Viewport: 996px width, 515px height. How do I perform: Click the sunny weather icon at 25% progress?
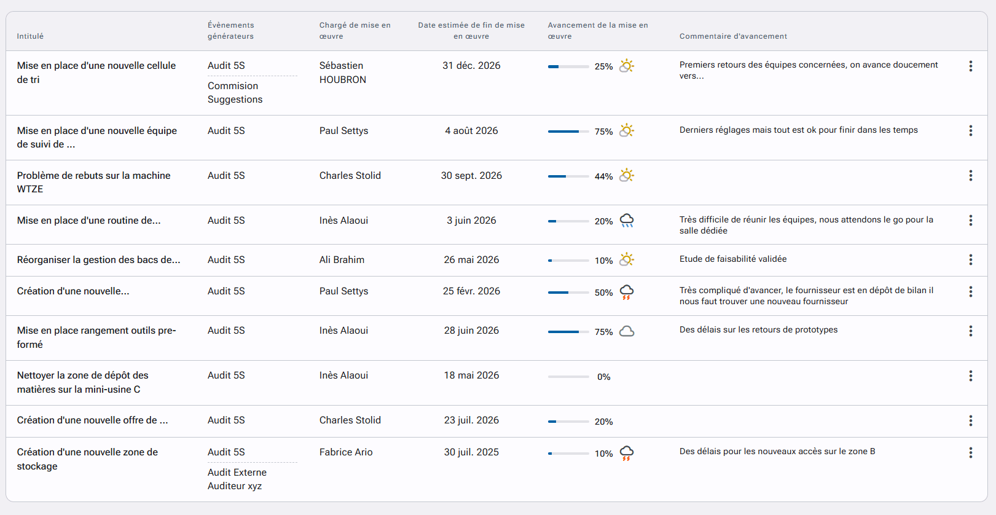point(626,66)
